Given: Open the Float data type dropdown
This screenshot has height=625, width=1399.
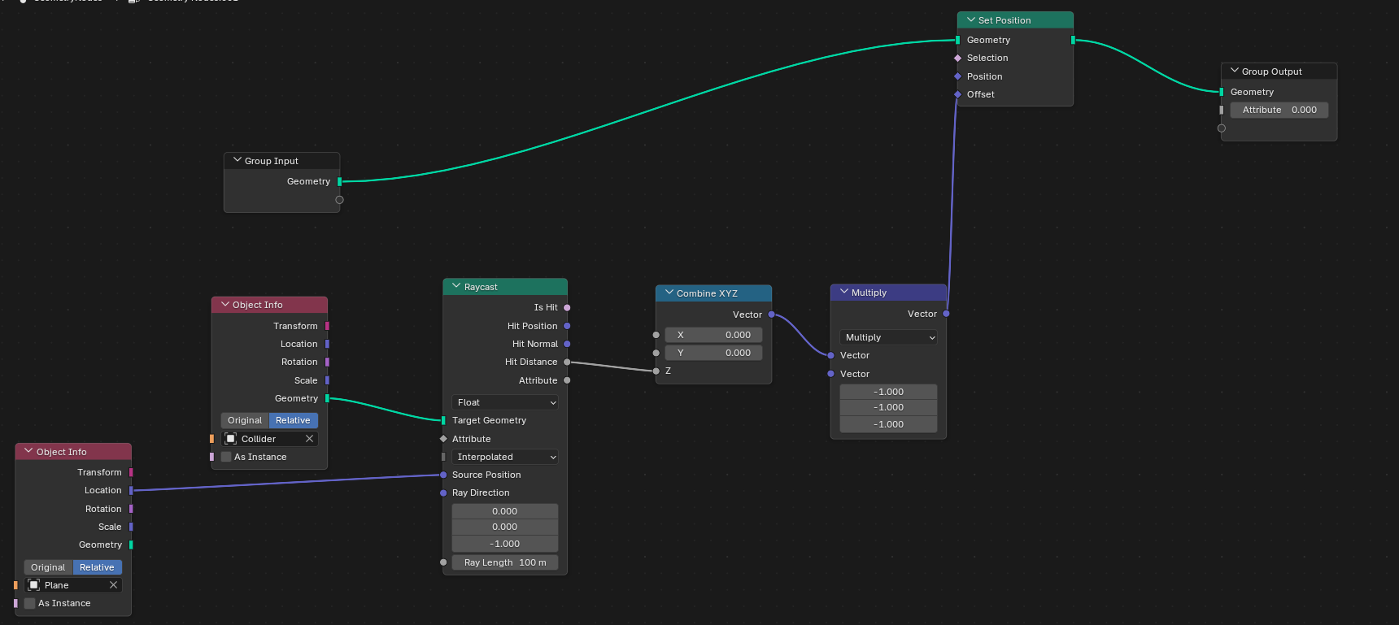Looking at the screenshot, I should [x=505, y=402].
